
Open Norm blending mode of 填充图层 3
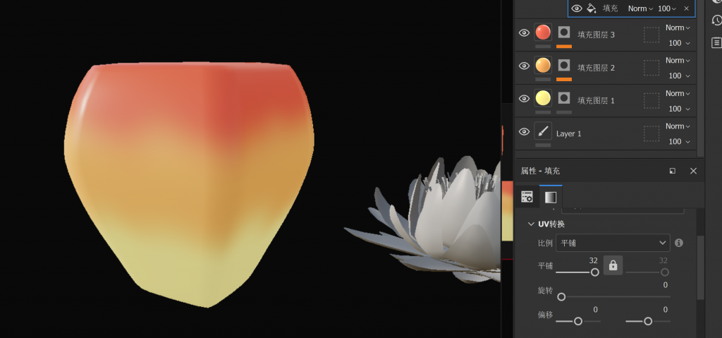pyautogui.click(x=678, y=28)
